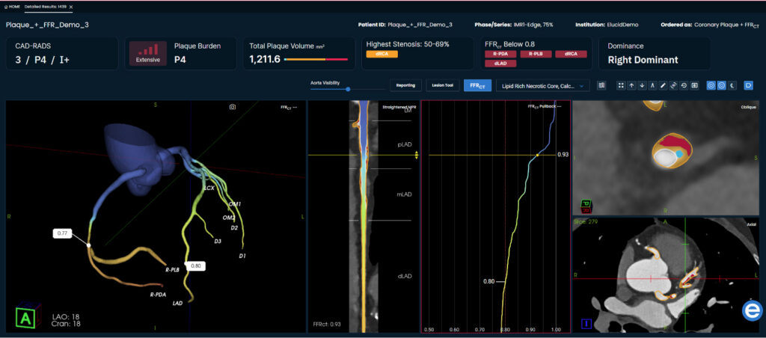The width and height of the screenshot is (766, 338).
Task: Click the R-PLB red FFR tag
Action: pyautogui.click(x=536, y=55)
